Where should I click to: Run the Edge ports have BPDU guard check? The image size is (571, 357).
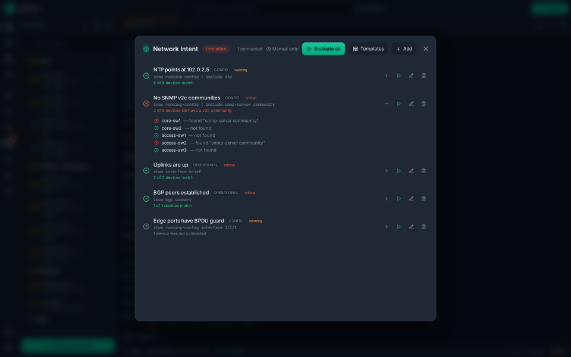pyautogui.click(x=399, y=227)
